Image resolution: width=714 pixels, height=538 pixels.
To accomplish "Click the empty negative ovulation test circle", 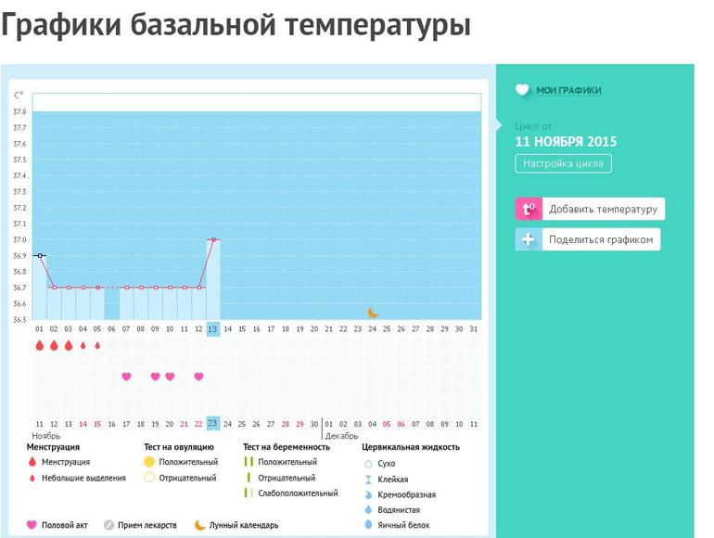I will coord(148,478).
